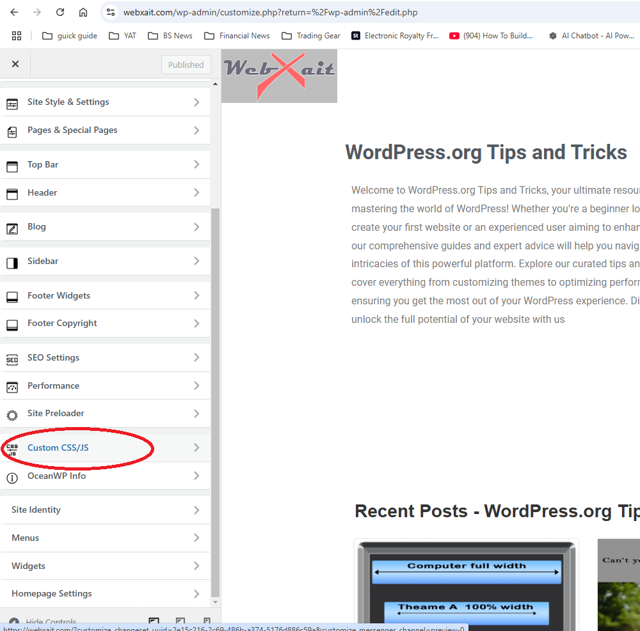Screen dimensions: 640x631
Task: Click the Hide Controls button
Action: (43, 622)
